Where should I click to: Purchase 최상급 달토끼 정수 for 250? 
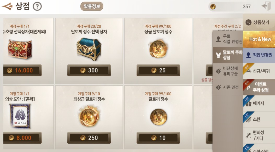[89, 138]
